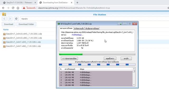Click the 1.207 MB transfer rate value
The image size is (169, 95).
pos(83,43)
